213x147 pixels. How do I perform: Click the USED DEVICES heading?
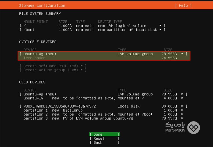point(32,82)
